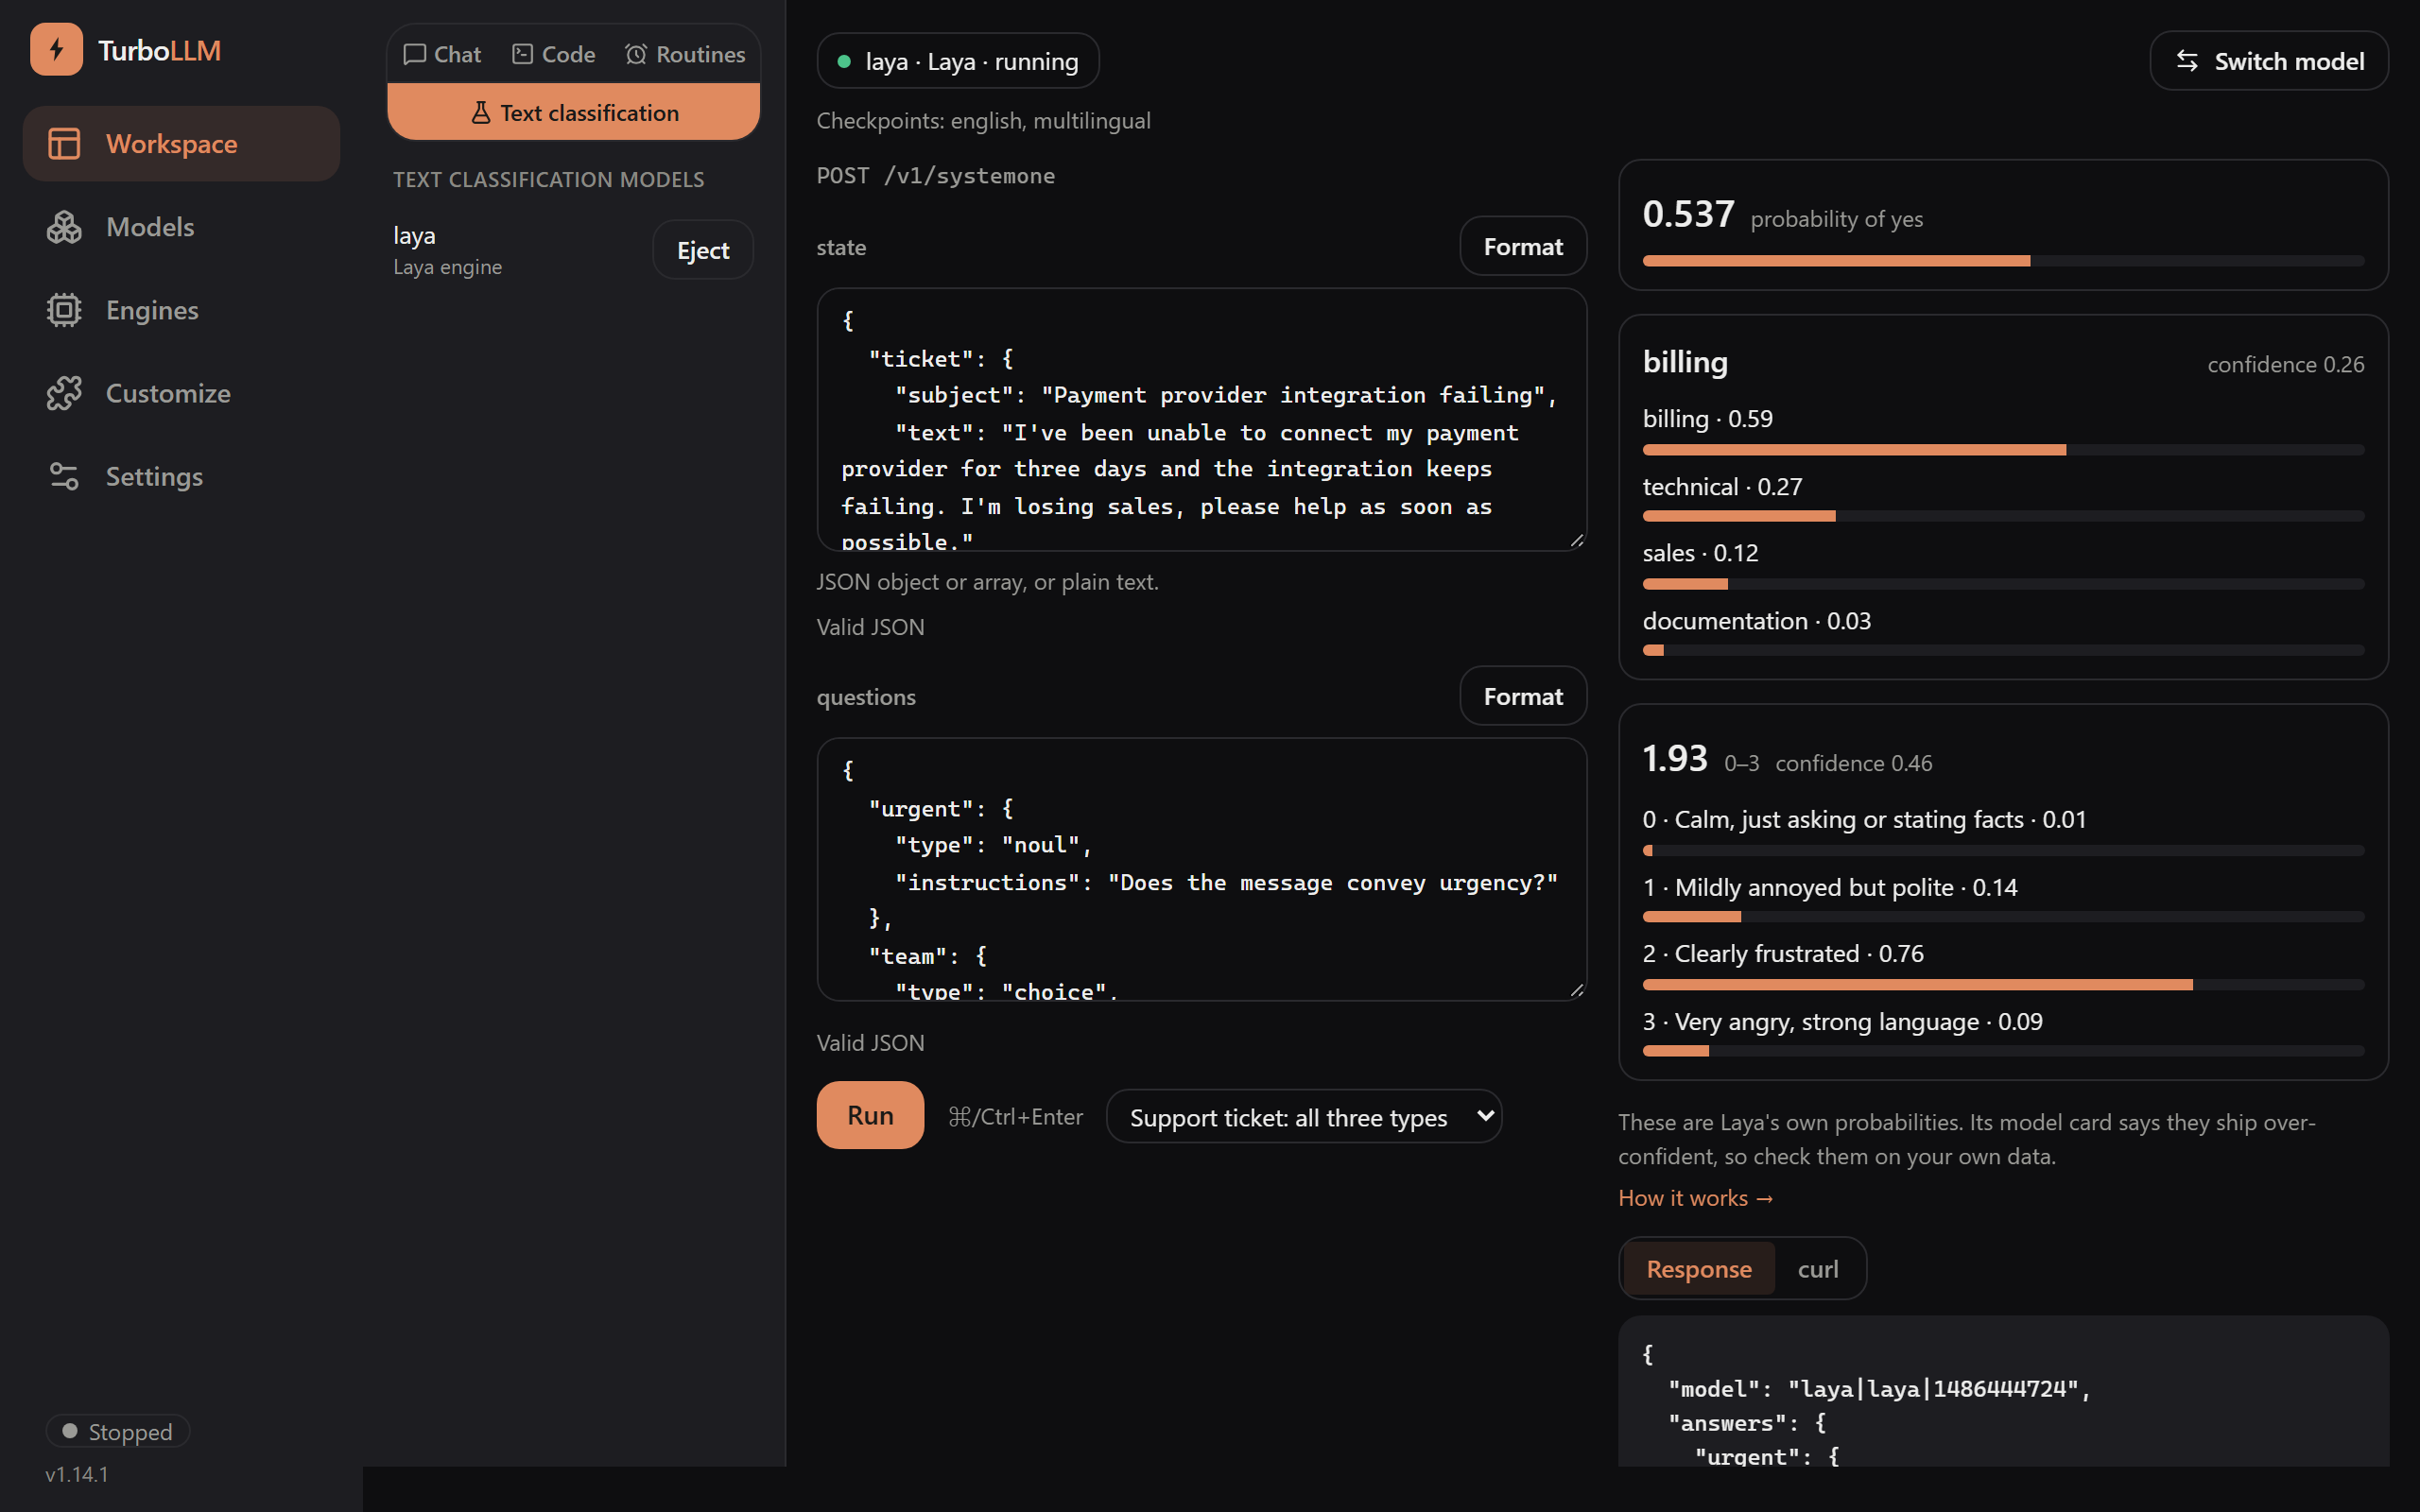
Task: Click the Clearly frustrated 0.76 bar
Action: pyautogui.click(x=2003, y=985)
